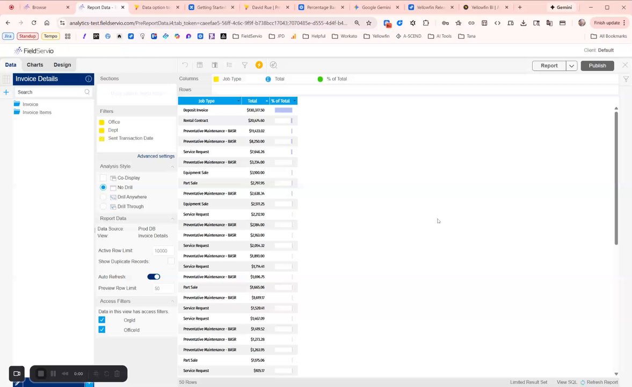This screenshot has width=632, height=387.
Task: Collapse the Access Filters section
Action: click(172, 301)
